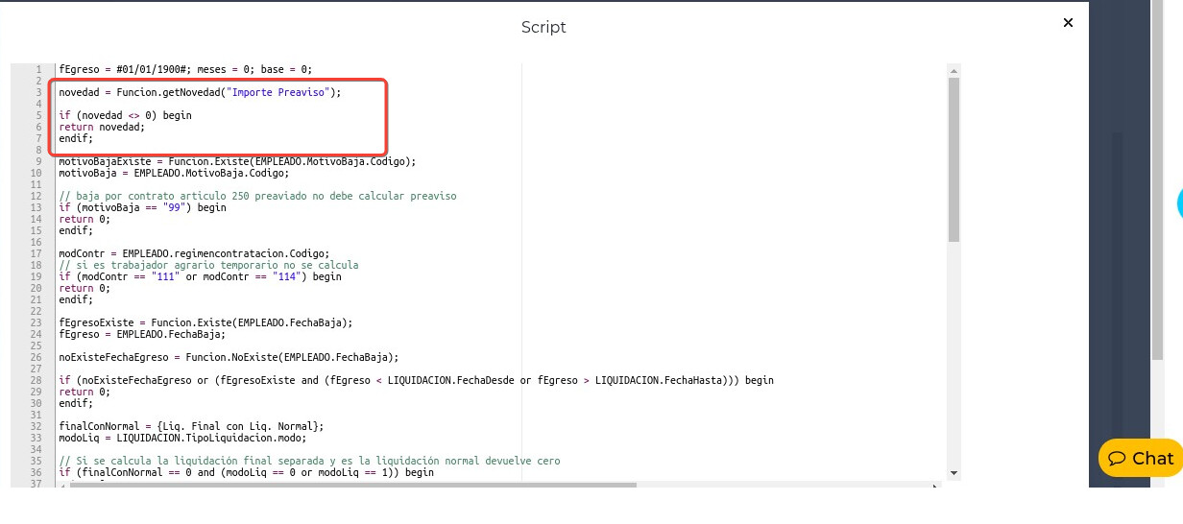
Task: Click line "modoLiq = LIQUIDACION.TipoLiquidacion.modo;"
Action: (x=182, y=438)
